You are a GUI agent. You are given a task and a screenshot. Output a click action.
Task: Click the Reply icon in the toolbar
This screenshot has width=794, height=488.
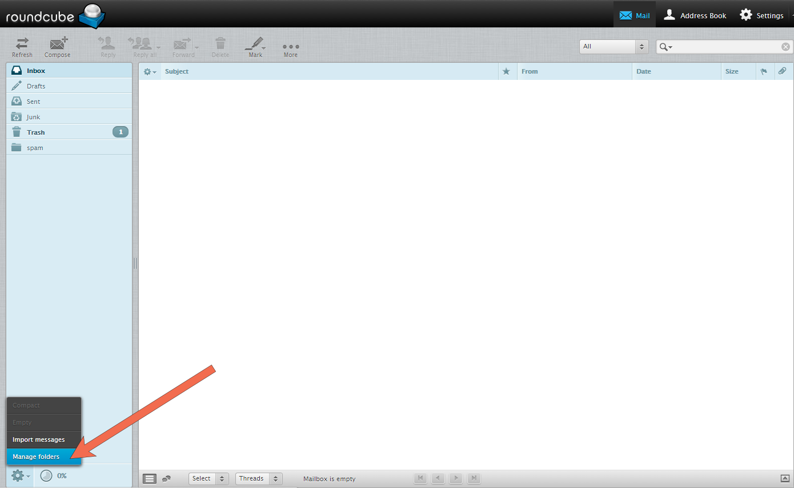tap(107, 47)
